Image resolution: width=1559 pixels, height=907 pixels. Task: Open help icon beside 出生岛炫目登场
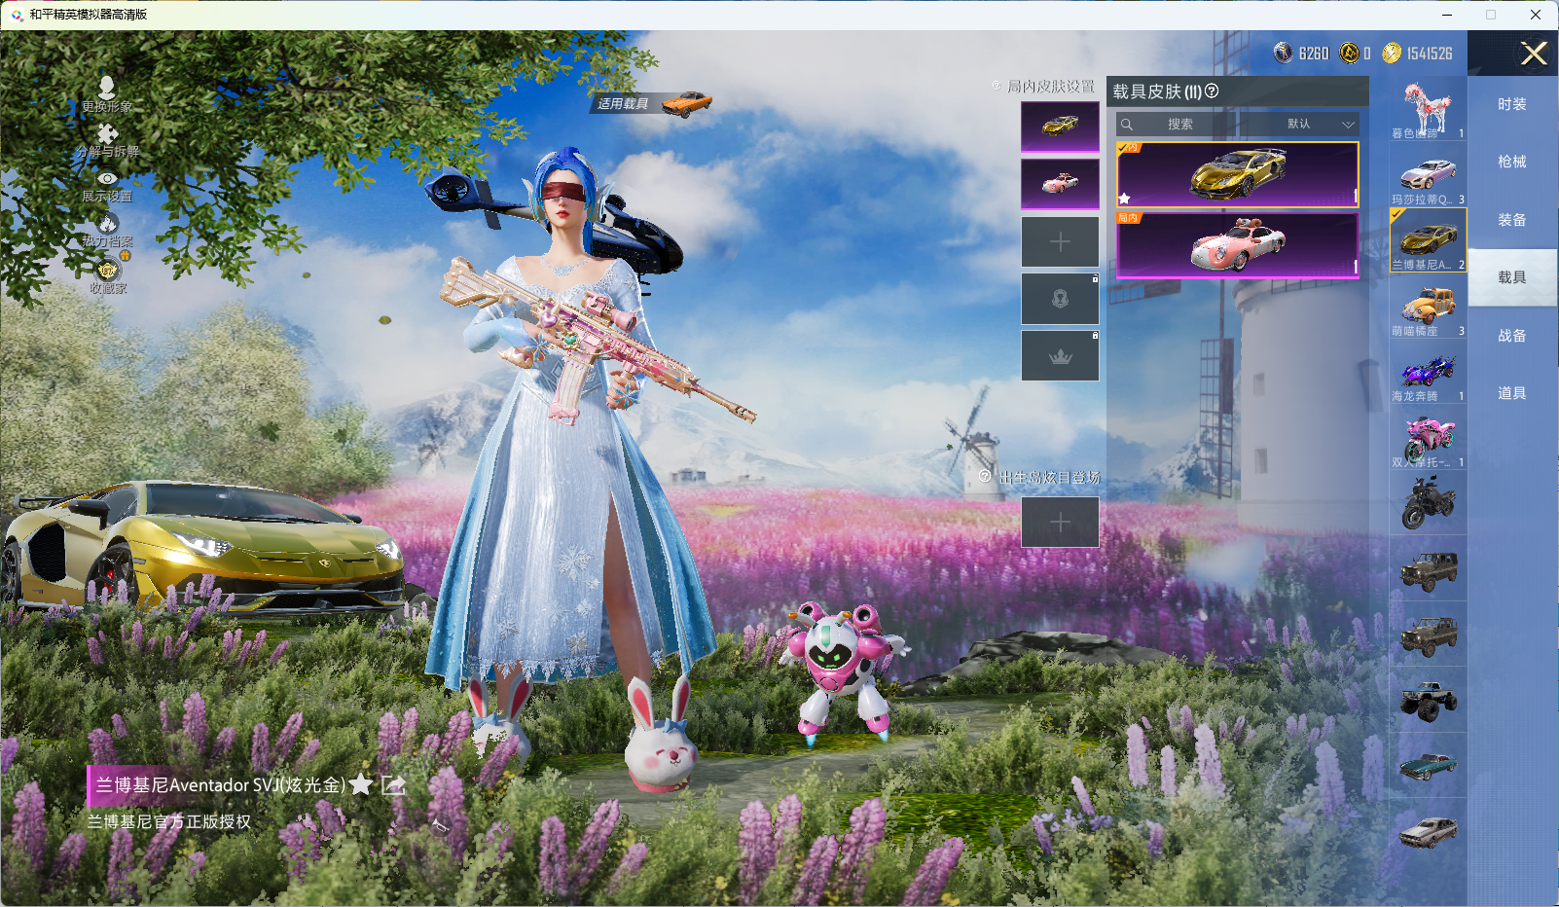click(985, 476)
